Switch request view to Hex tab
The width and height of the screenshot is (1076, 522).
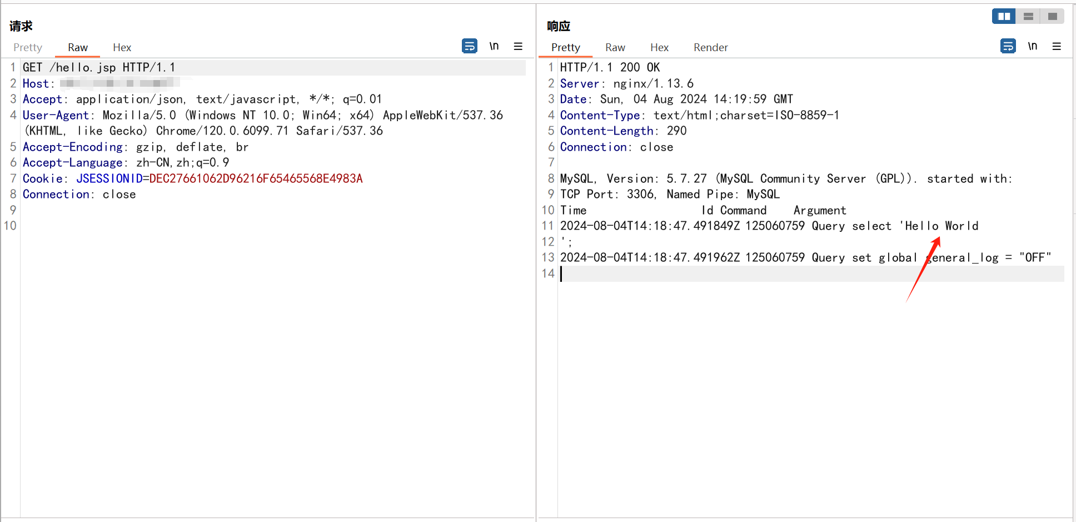(x=122, y=48)
